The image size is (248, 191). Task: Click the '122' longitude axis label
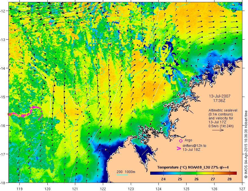pyautogui.click(x=103, y=189)
